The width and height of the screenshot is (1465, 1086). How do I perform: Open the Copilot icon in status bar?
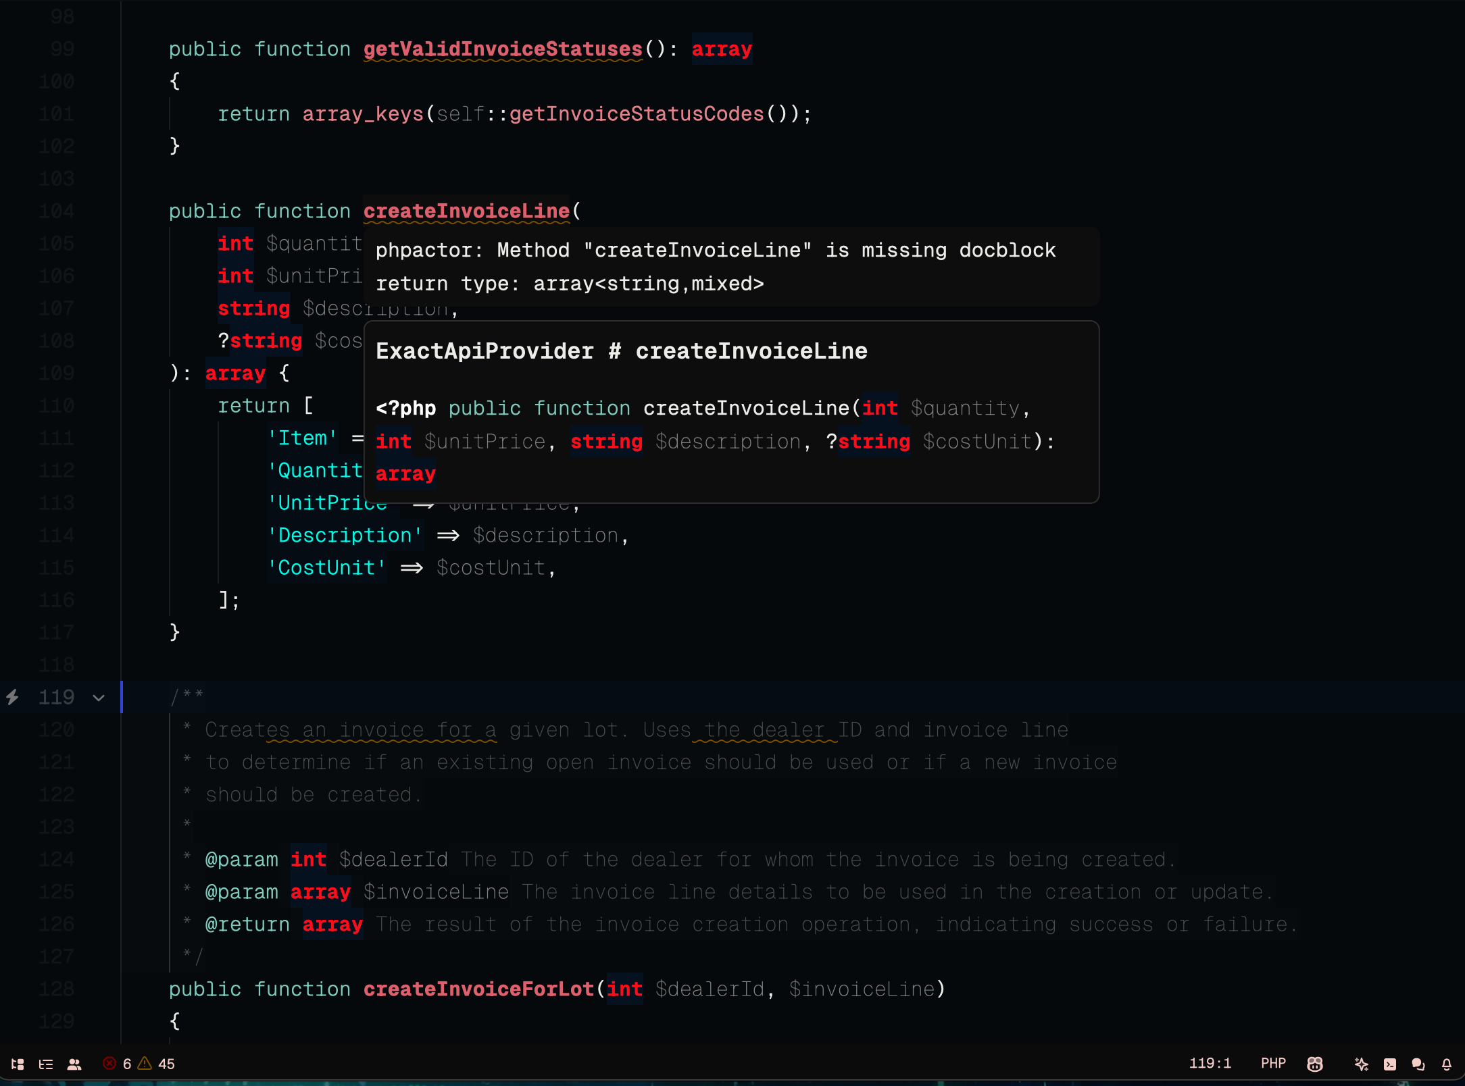click(1315, 1064)
